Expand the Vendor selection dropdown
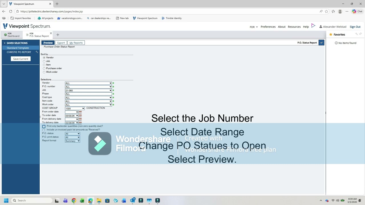Viewport: 365px width, 205px height. 110,83
